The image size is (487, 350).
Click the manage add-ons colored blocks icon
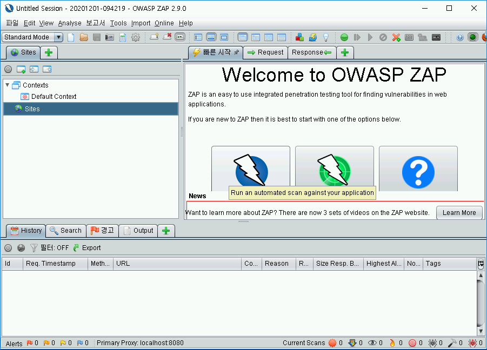pos(299,37)
